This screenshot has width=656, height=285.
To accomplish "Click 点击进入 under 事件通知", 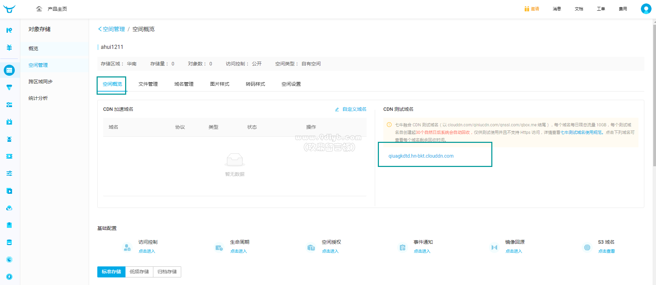I will [422, 251].
